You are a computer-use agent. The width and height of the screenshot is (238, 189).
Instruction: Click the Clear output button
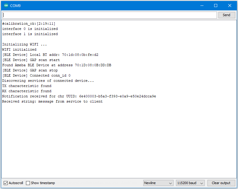221,183
